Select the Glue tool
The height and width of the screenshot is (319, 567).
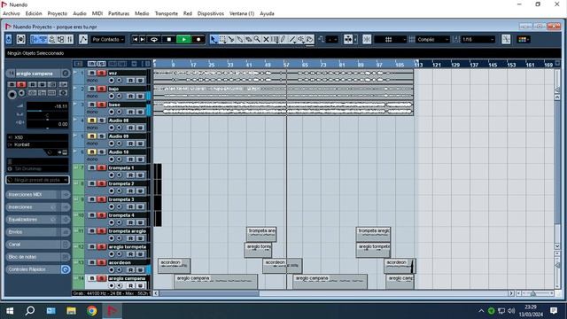[240, 39]
